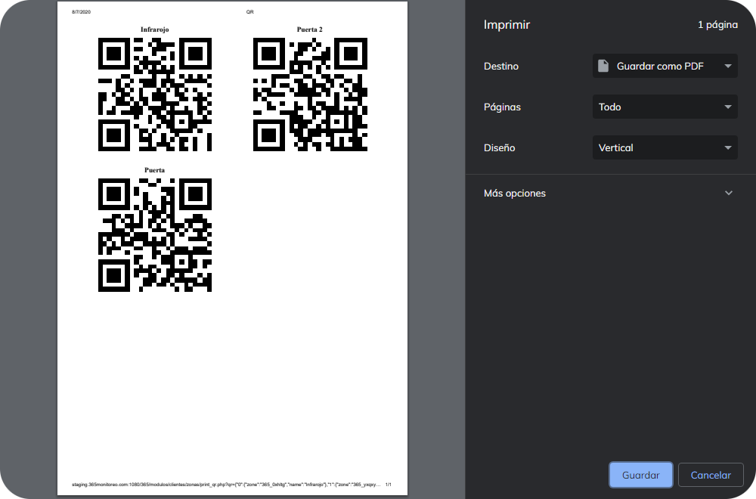Click the dropdown arrow next to Guardar como PDF
This screenshot has height=499, width=756.
(x=728, y=66)
